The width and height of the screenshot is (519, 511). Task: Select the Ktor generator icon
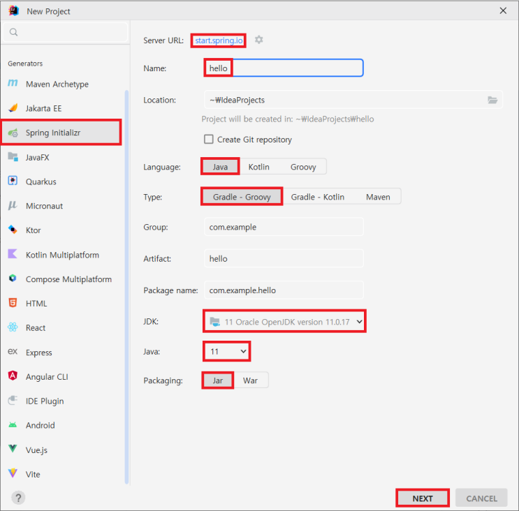tap(13, 230)
